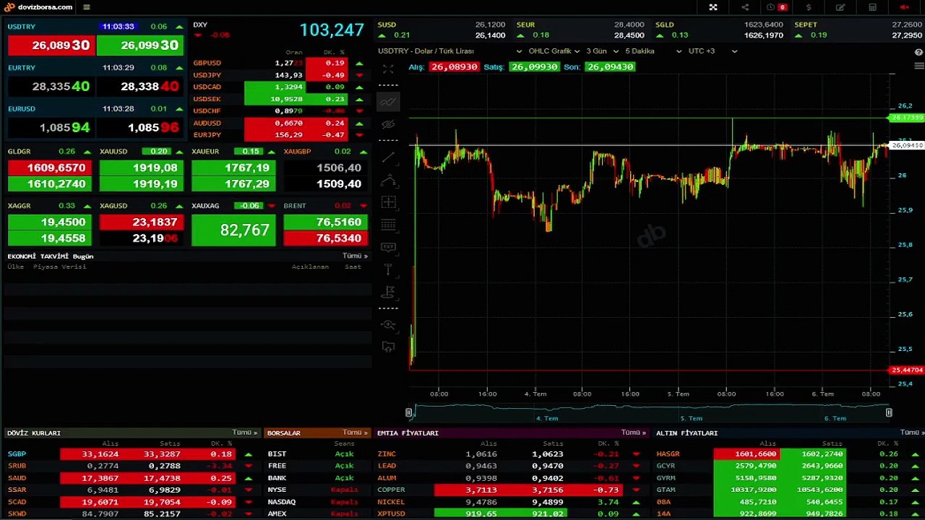The height and width of the screenshot is (520, 925).
Task: Click the dollar sign icon in the top bar
Action: tap(809, 7)
